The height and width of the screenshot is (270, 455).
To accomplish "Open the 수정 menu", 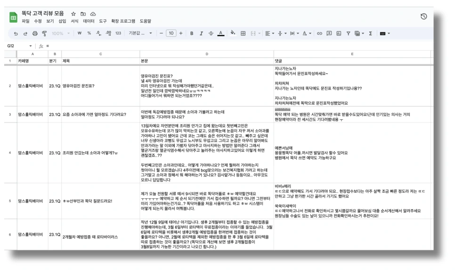I will (x=38, y=21).
